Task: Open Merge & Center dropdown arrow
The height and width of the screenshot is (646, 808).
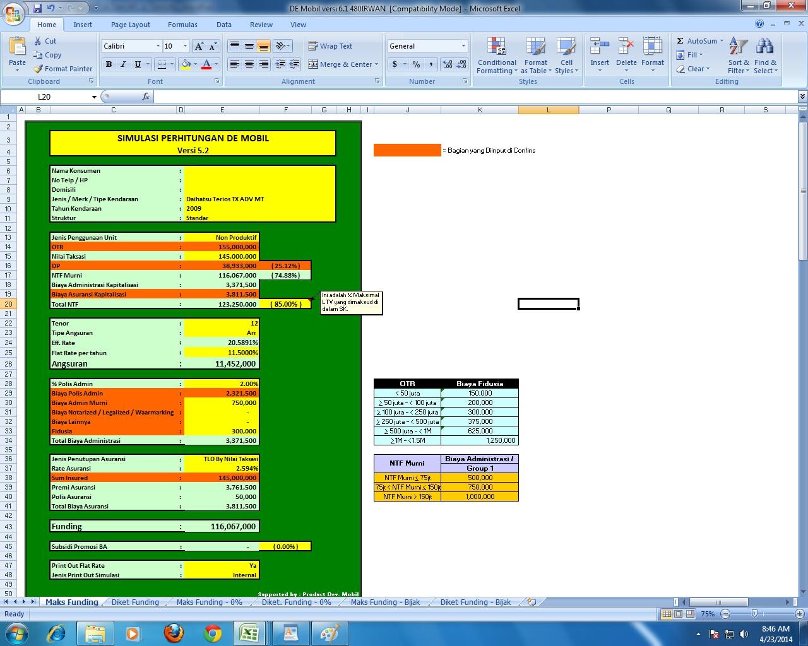Action: click(376, 64)
